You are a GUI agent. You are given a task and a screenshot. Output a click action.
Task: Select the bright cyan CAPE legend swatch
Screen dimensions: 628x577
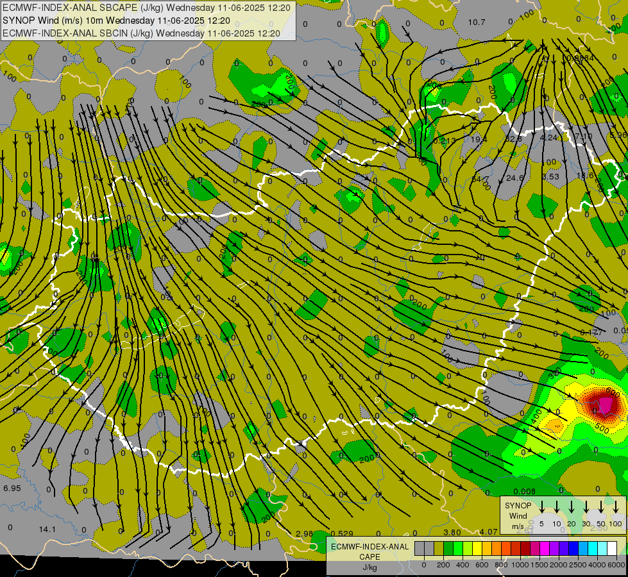point(593,548)
